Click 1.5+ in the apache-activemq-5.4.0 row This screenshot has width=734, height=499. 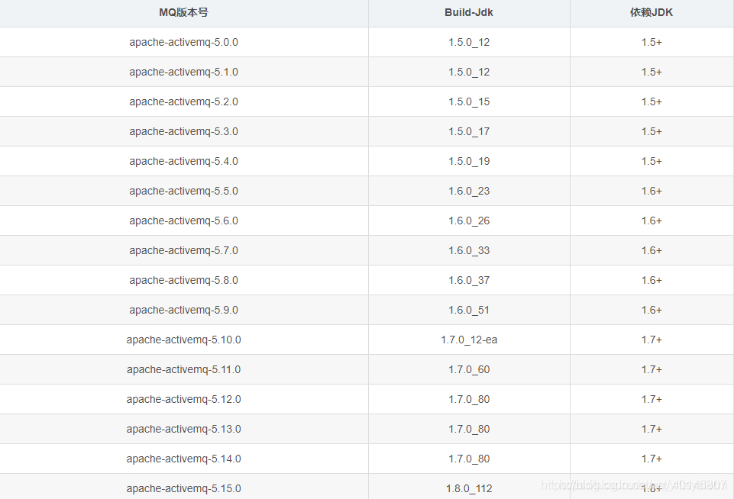pyautogui.click(x=652, y=161)
